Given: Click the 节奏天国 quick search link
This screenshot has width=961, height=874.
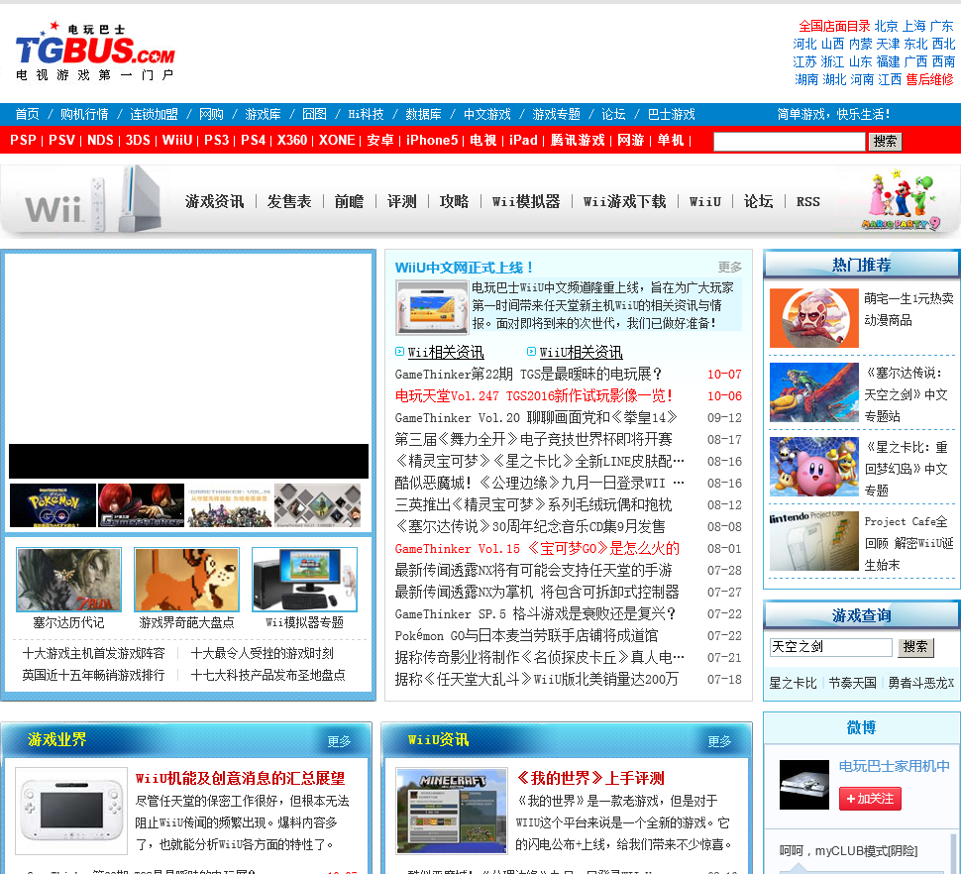Looking at the screenshot, I should (x=853, y=683).
